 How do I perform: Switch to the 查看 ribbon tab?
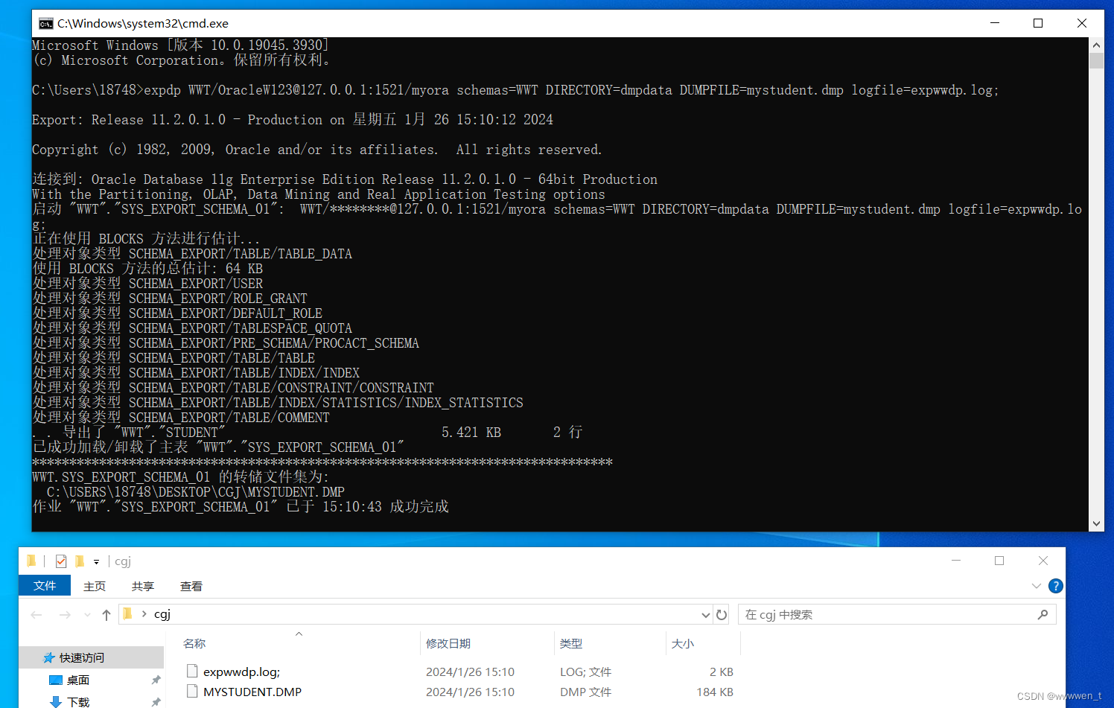pos(191,586)
